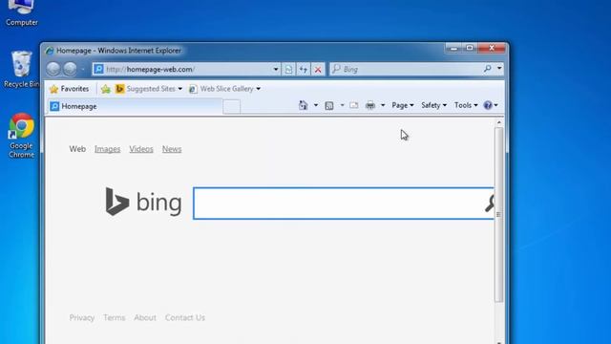Click the Forward navigation button
This screenshot has height=344, width=611.
coord(70,69)
